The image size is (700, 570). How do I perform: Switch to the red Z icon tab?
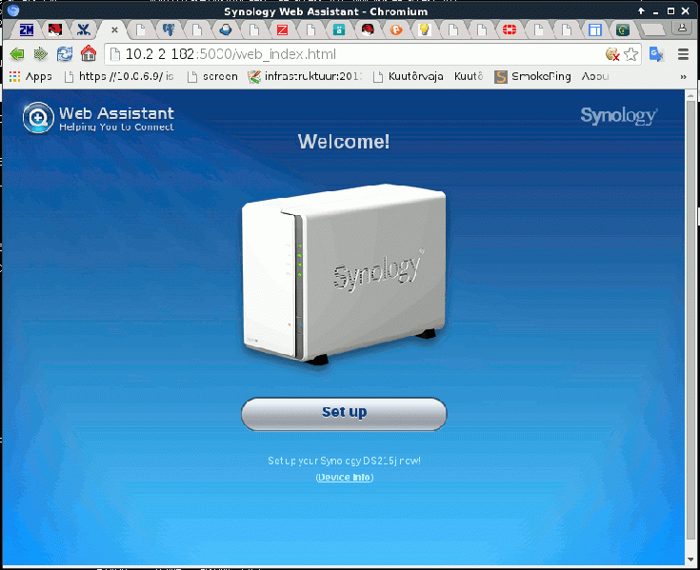click(x=282, y=29)
